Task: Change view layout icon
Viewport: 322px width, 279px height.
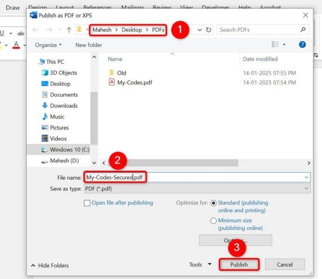Action: click(x=275, y=44)
